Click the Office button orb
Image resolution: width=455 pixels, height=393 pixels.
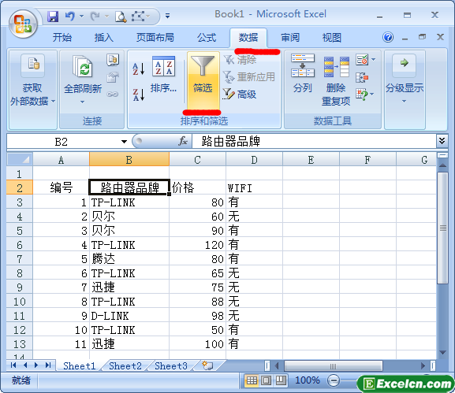[23, 24]
